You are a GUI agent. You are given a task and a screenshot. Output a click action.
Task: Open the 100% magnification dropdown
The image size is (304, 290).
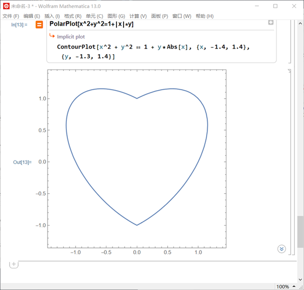[x=286, y=286]
